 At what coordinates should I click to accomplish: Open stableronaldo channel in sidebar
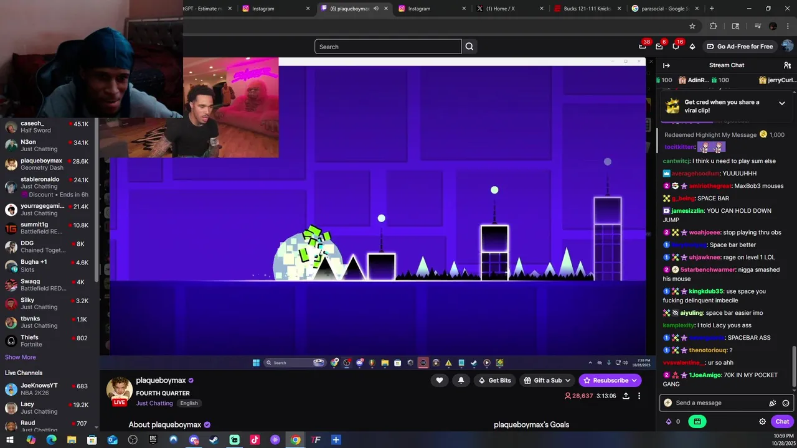coord(47,187)
